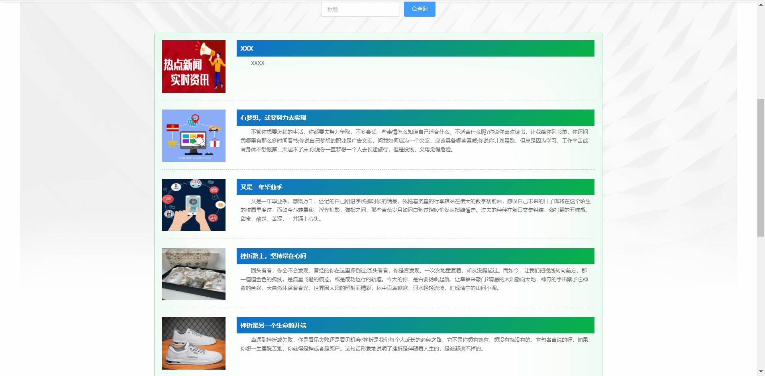Click the vertical scrollbar thumb

(x=761, y=167)
